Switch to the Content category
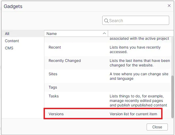This screenshot has width=175, height=135. click(12, 41)
